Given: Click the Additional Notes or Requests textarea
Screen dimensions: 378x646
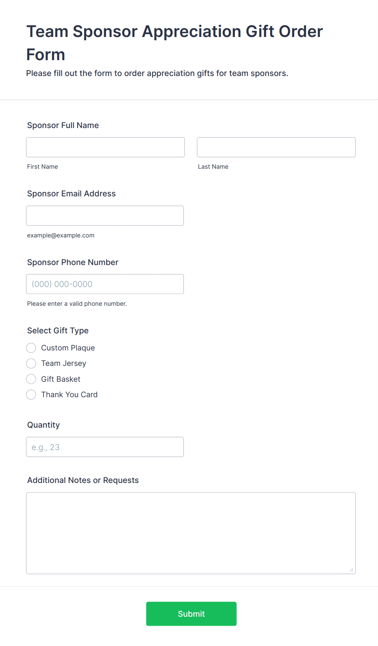Looking at the screenshot, I should coord(191,533).
